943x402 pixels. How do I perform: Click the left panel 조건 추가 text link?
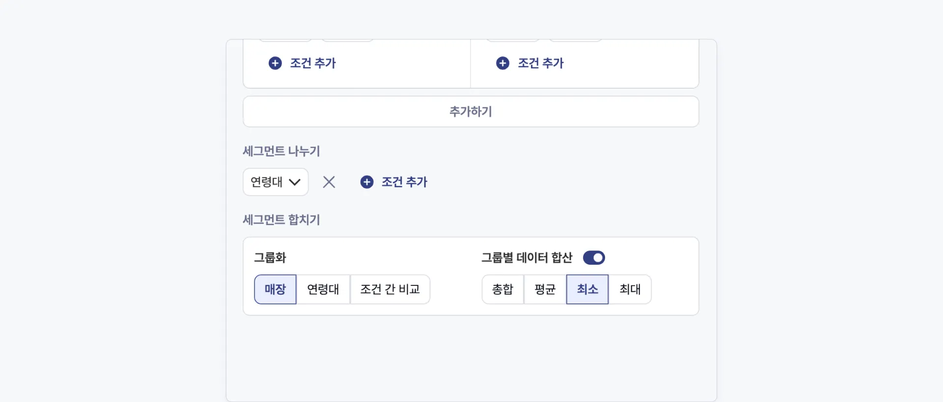(313, 63)
